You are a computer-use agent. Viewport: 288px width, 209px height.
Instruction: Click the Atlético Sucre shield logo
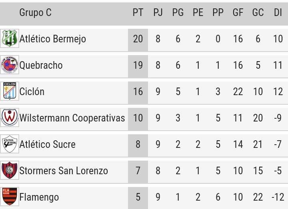click(10, 144)
